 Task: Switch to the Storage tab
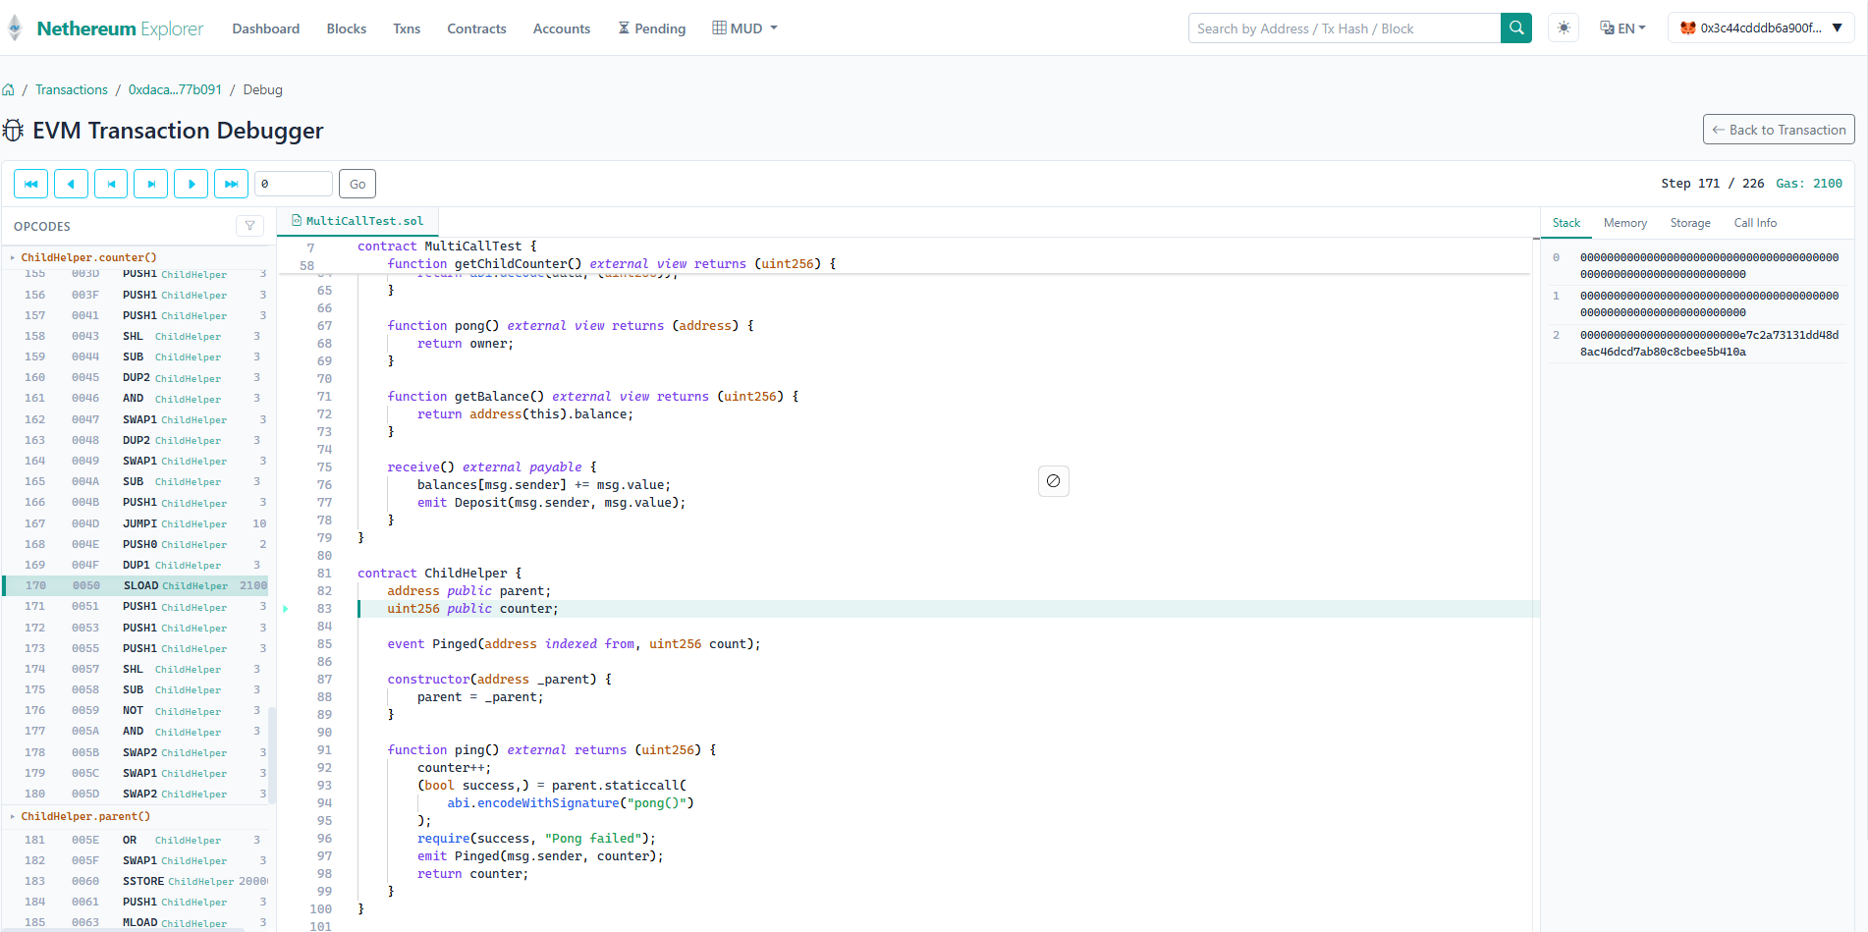(x=1690, y=222)
